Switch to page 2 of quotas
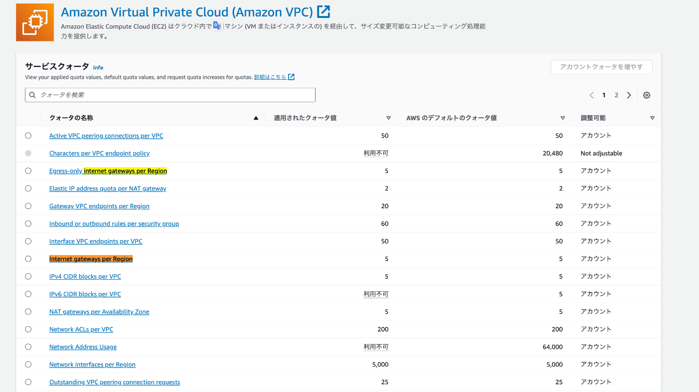 click(617, 95)
